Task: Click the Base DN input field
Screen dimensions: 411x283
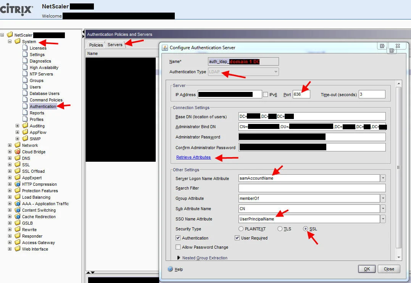Action: (312, 116)
